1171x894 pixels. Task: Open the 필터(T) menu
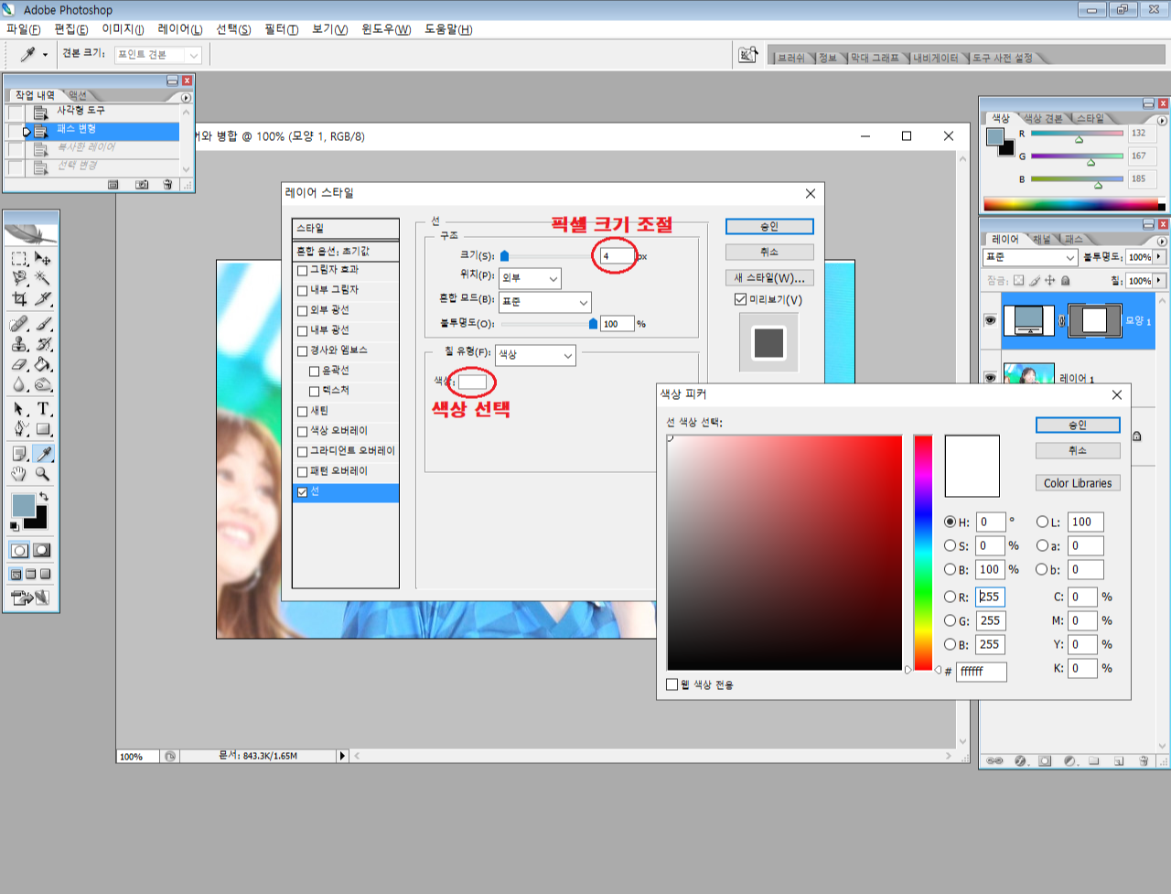click(281, 29)
